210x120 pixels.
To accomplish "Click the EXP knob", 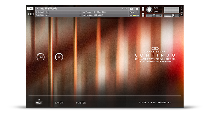I will 59,57.
